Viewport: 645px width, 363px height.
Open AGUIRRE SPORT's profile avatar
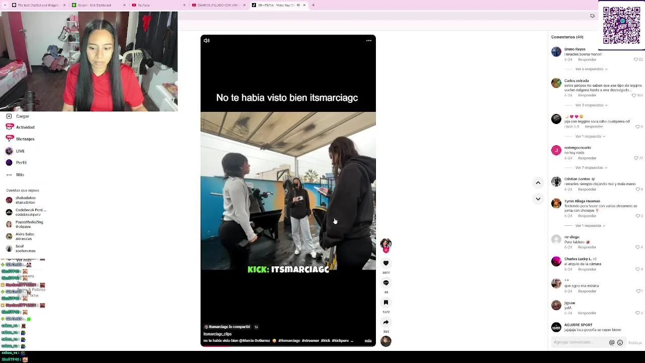tap(556, 328)
